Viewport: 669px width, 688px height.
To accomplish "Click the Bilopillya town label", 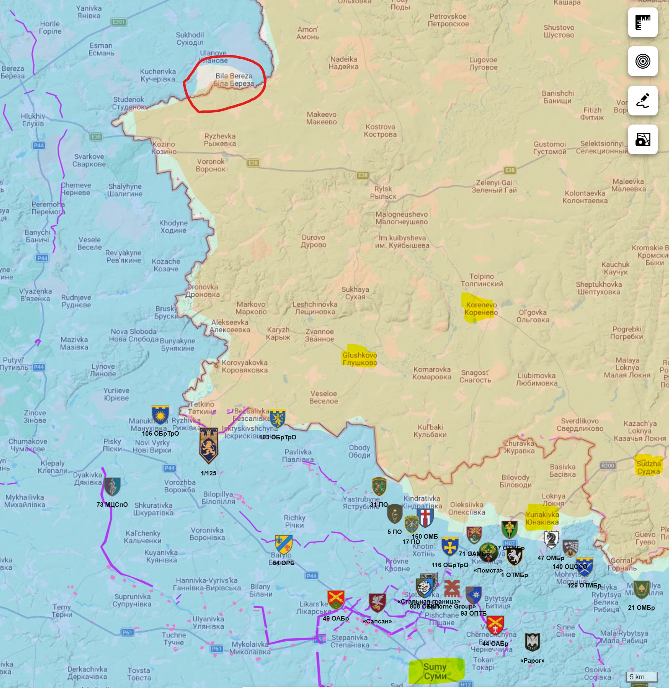I will click(218, 498).
